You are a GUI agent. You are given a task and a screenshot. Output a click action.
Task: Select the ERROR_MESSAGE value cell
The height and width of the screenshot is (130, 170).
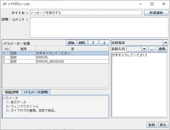72,61
